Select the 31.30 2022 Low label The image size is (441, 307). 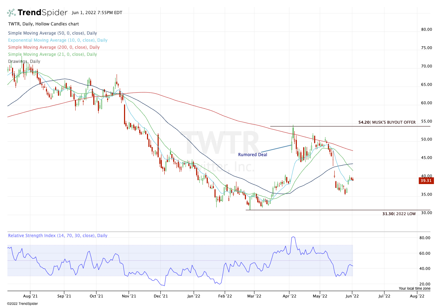click(399, 214)
